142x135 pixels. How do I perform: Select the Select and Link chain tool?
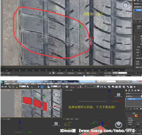tap(10, 87)
